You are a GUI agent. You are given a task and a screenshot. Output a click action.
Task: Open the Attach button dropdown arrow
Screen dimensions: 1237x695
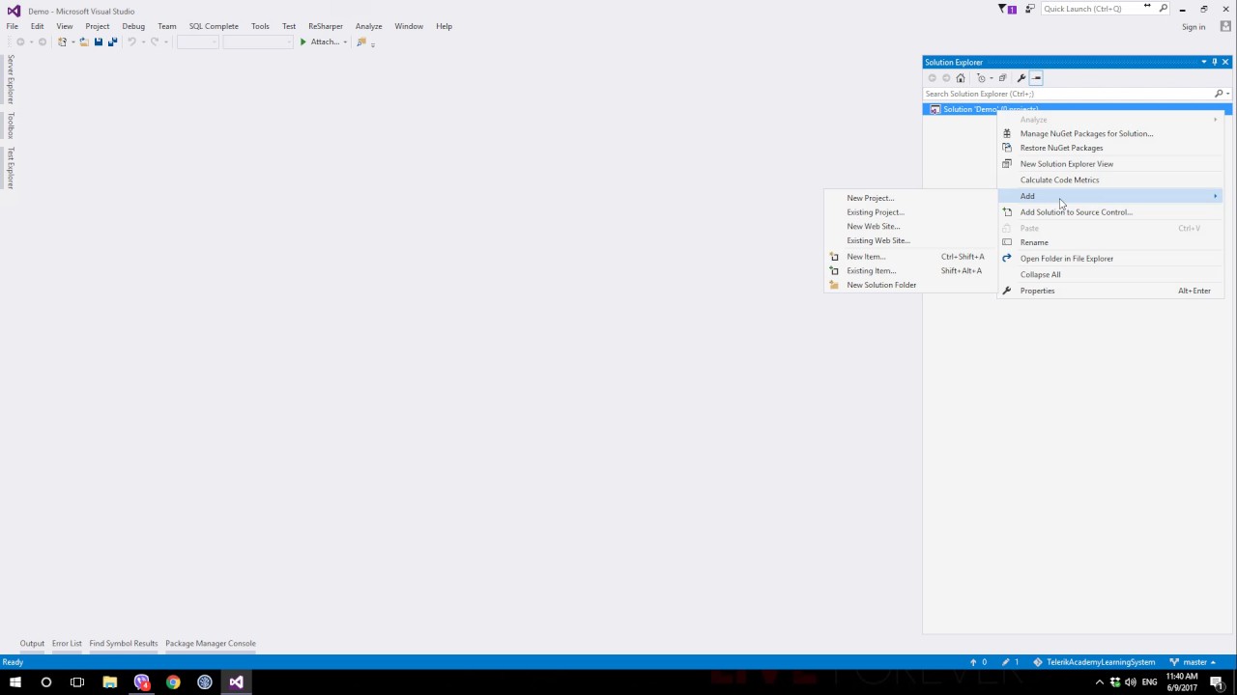pos(345,42)
